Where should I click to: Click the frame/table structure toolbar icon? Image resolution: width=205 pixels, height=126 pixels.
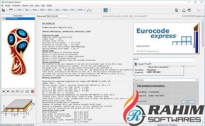tap(11, 10)
